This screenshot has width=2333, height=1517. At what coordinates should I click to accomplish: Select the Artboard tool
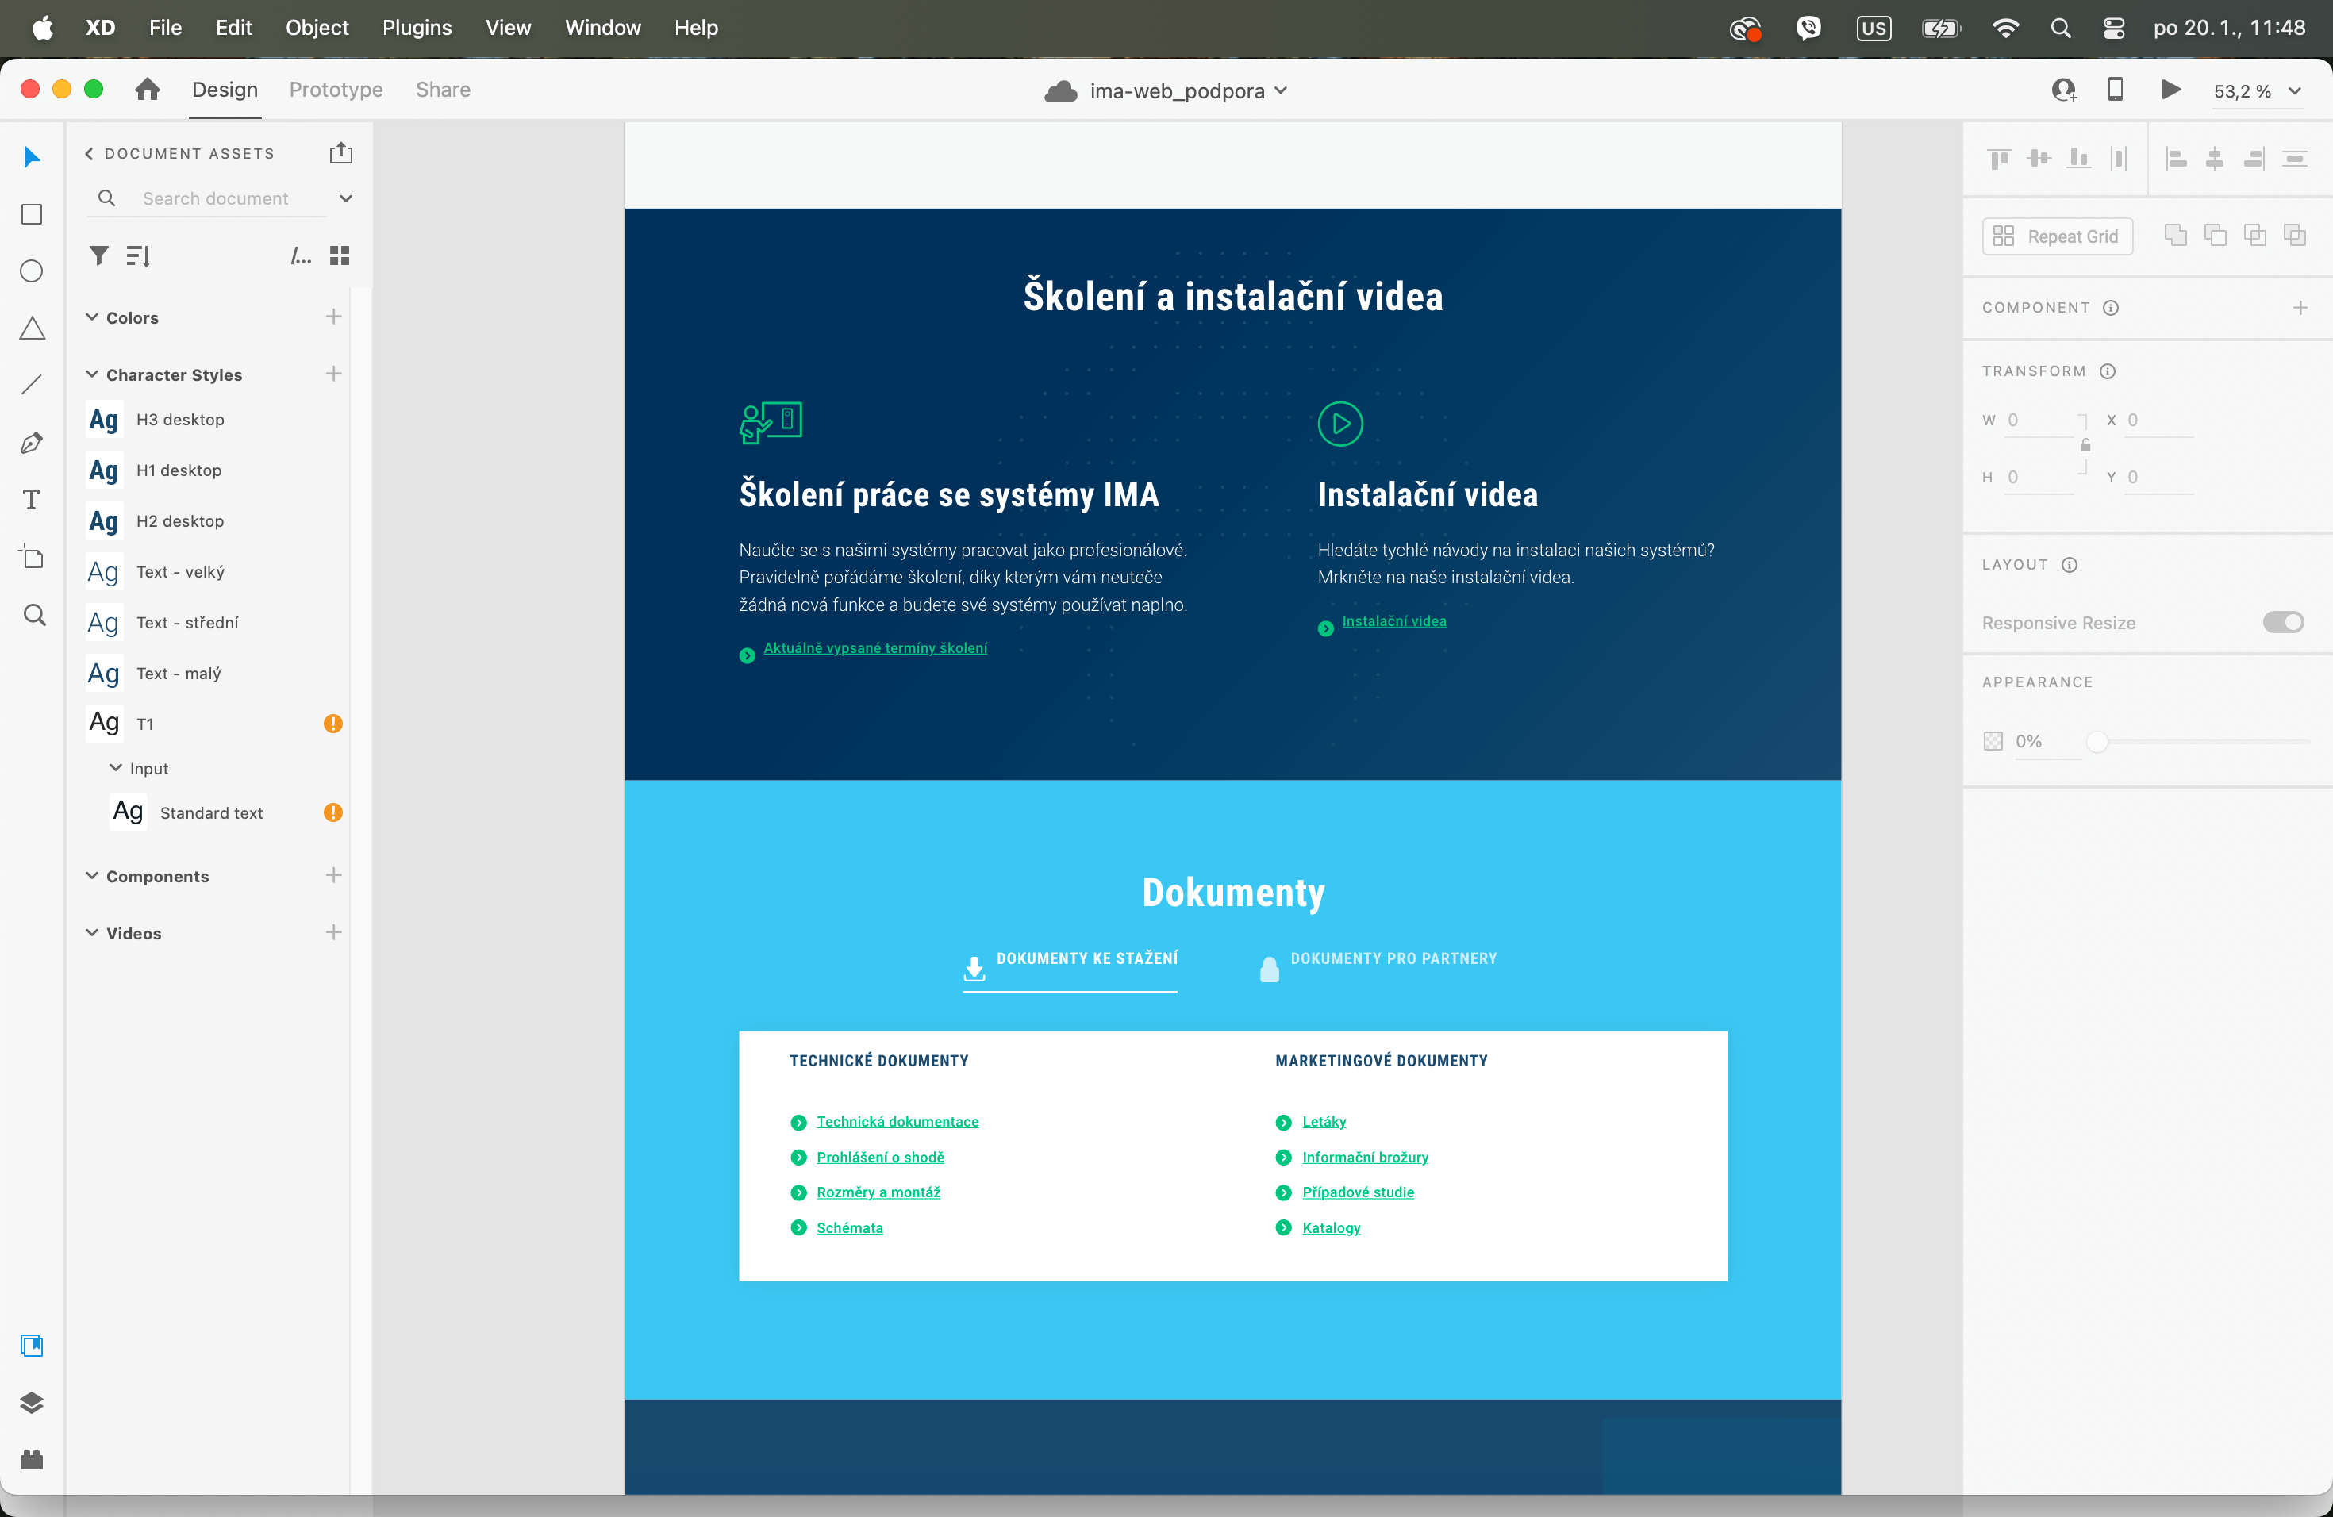(32, 557)
